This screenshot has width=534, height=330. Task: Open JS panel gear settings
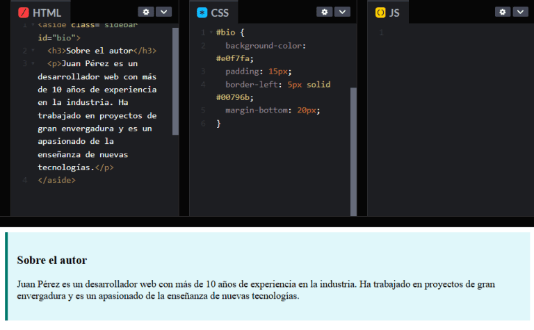[503, 12]
